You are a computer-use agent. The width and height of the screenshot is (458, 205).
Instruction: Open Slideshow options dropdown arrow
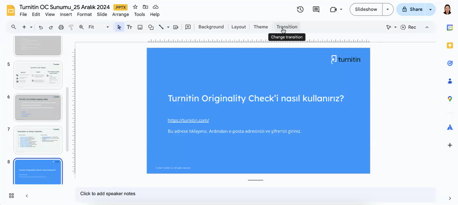click(388, 9)
